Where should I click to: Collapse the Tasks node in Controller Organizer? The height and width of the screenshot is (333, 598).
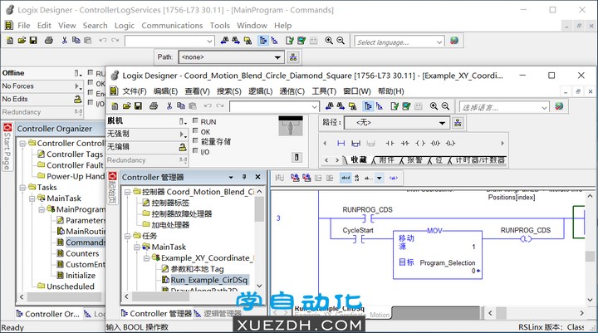coord(22,188)
